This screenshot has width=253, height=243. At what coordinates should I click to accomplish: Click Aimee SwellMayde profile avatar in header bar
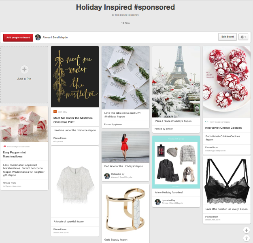pyautogui.click(x=38, y=37)
